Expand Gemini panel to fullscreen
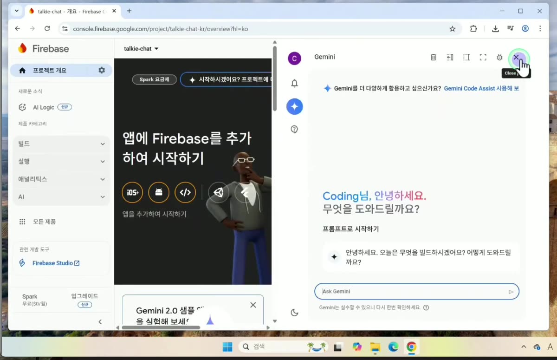Screen dimensions: 557x360 (483, 57)
